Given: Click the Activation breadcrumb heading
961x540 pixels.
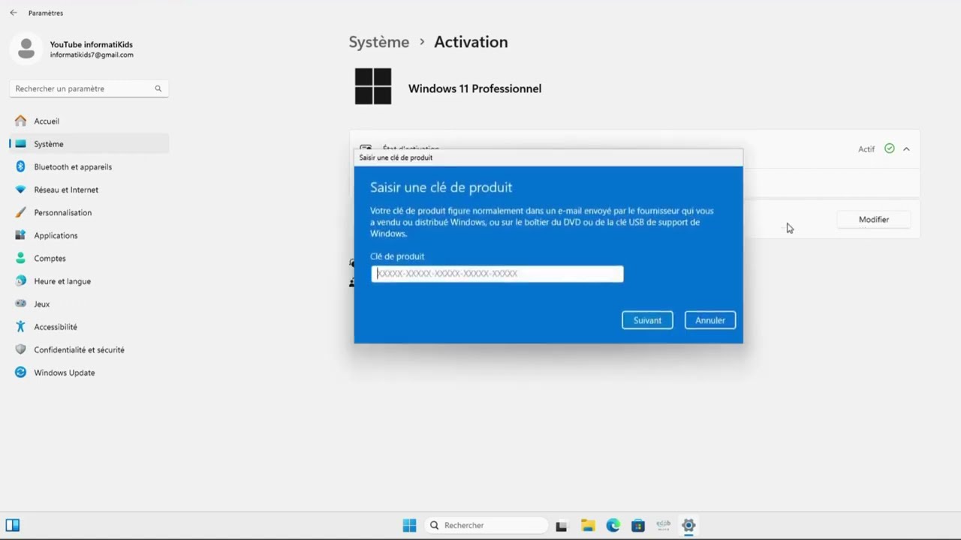Looking at the screenshot, I should click(471, 42).
